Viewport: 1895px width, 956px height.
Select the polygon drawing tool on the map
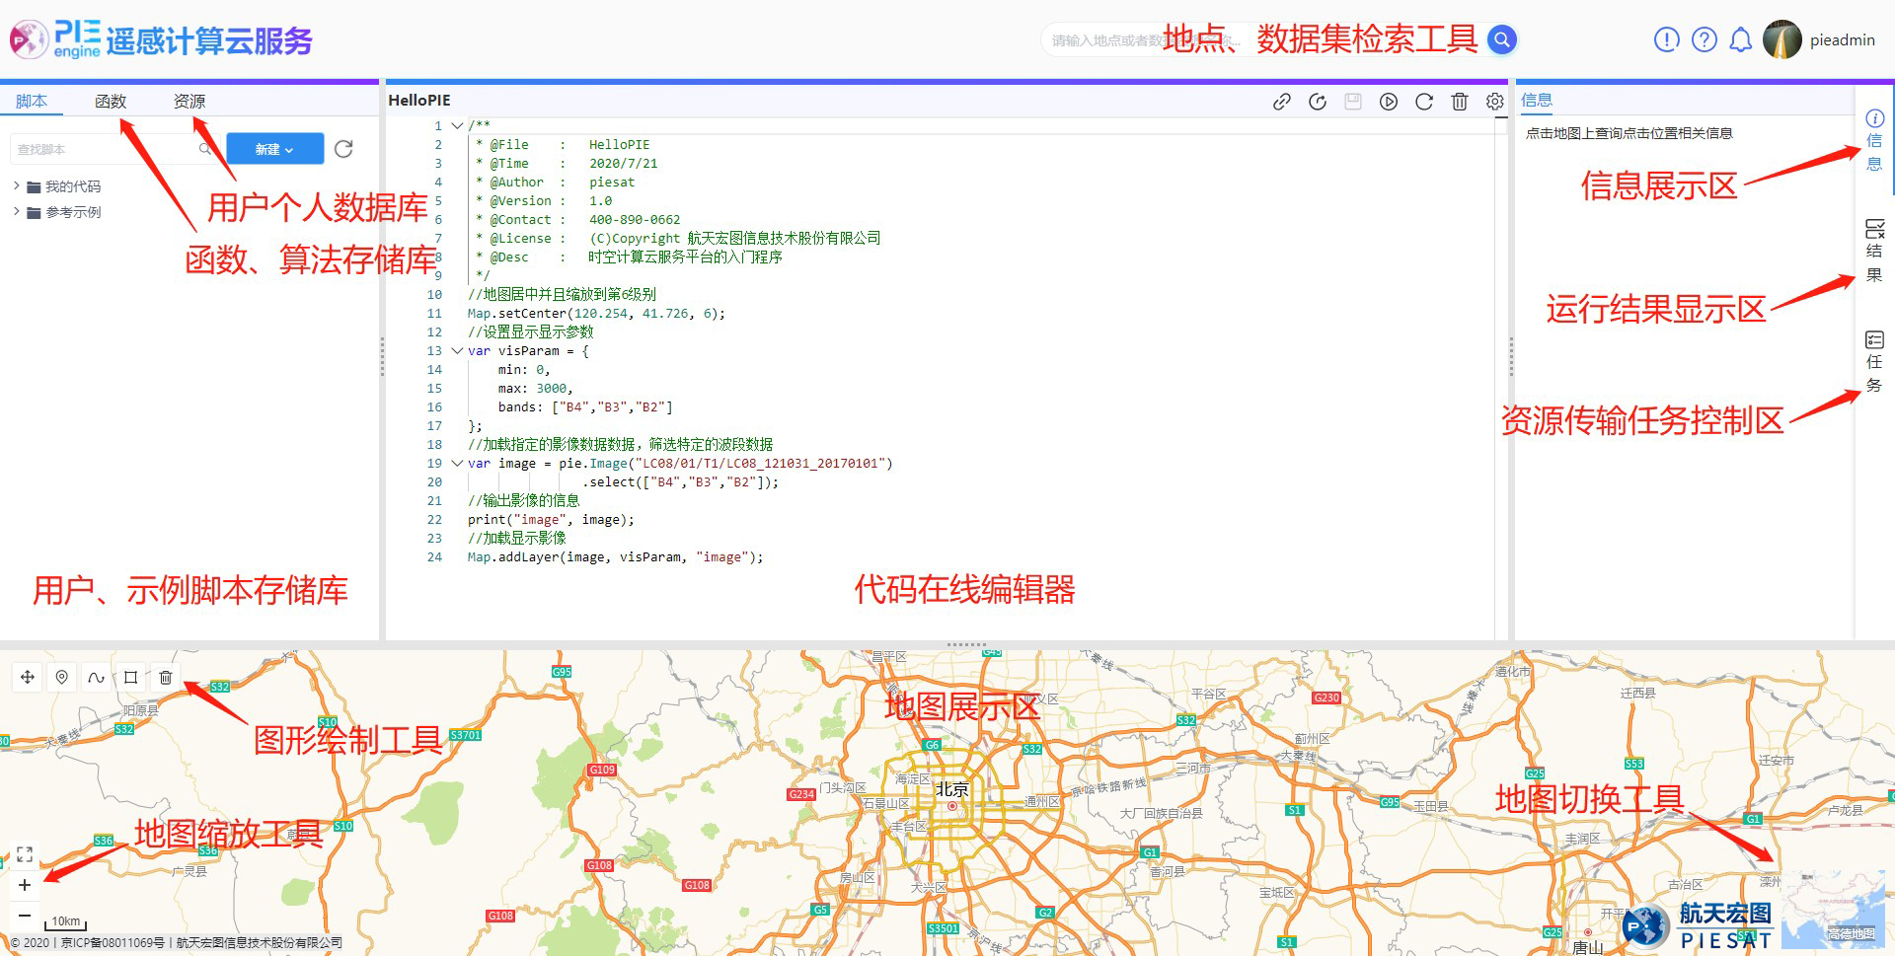130,677
